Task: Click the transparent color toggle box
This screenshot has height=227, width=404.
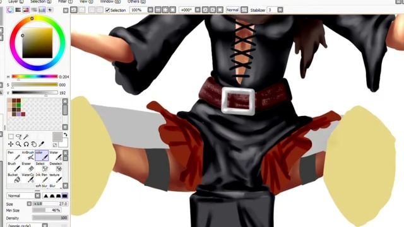Action: 55,145
